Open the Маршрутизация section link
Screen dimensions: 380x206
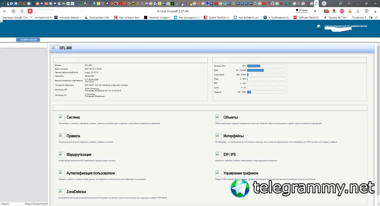click(79, 155)
